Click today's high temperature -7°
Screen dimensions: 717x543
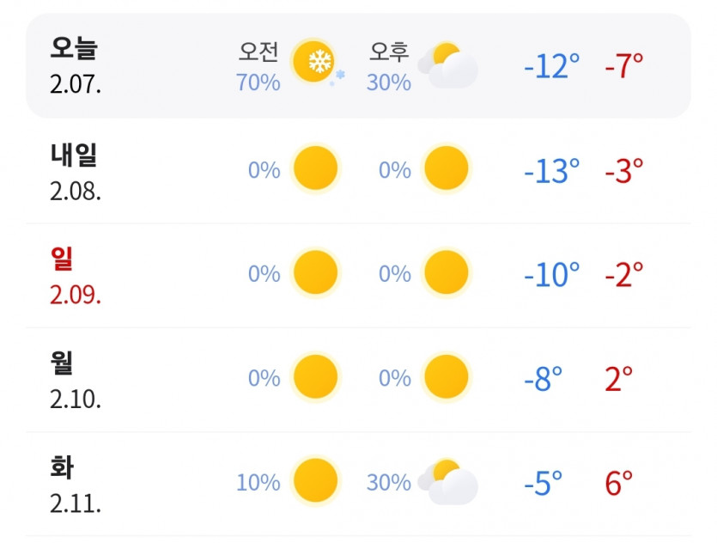(x=623, y=66)
